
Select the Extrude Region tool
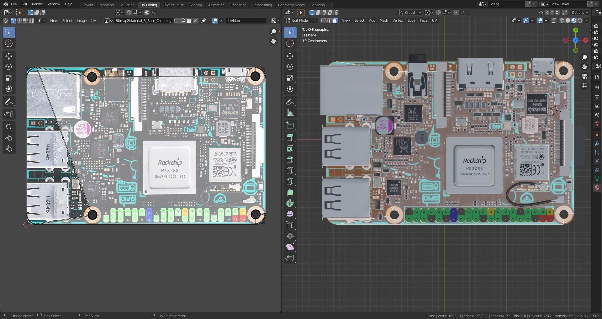[x=290, y=137]
